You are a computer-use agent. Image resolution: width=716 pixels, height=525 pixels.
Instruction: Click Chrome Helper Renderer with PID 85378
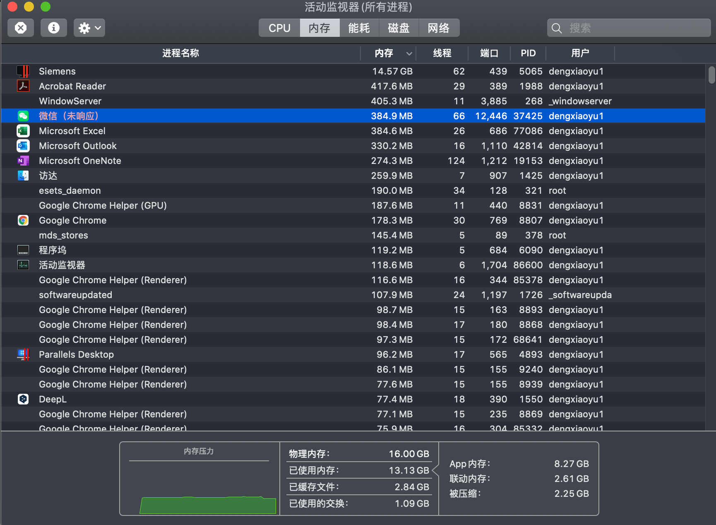point(353,280)
